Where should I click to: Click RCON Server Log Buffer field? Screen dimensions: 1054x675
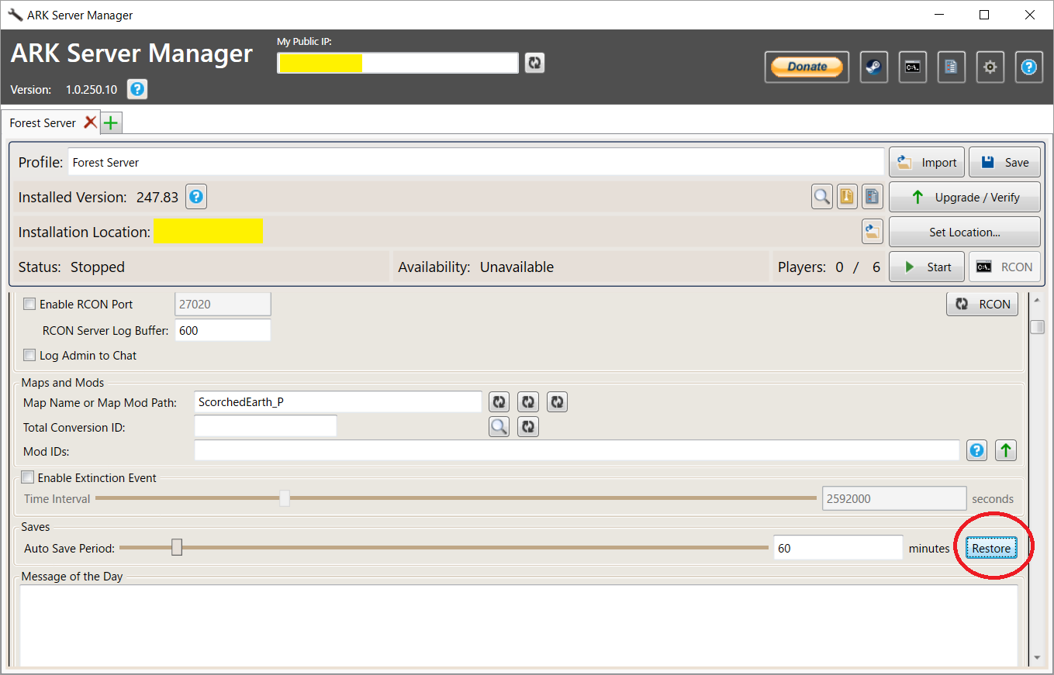223,330
